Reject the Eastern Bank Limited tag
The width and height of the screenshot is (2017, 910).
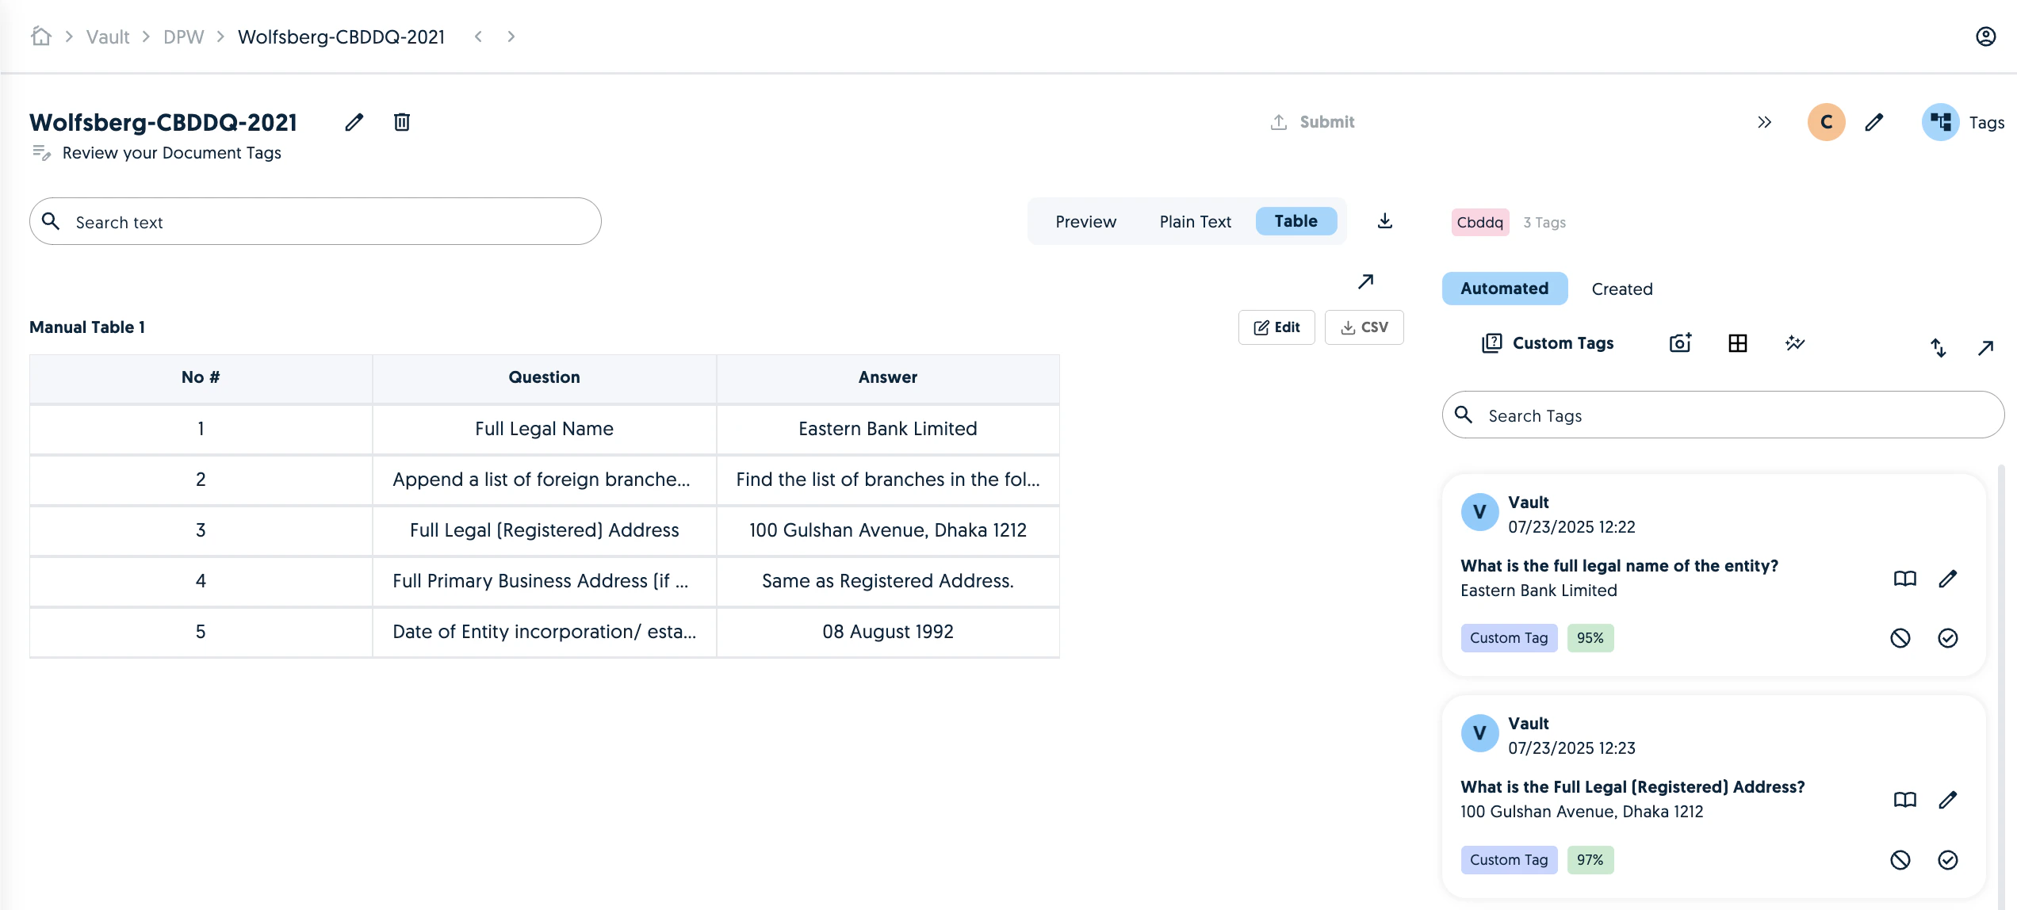1900,638
